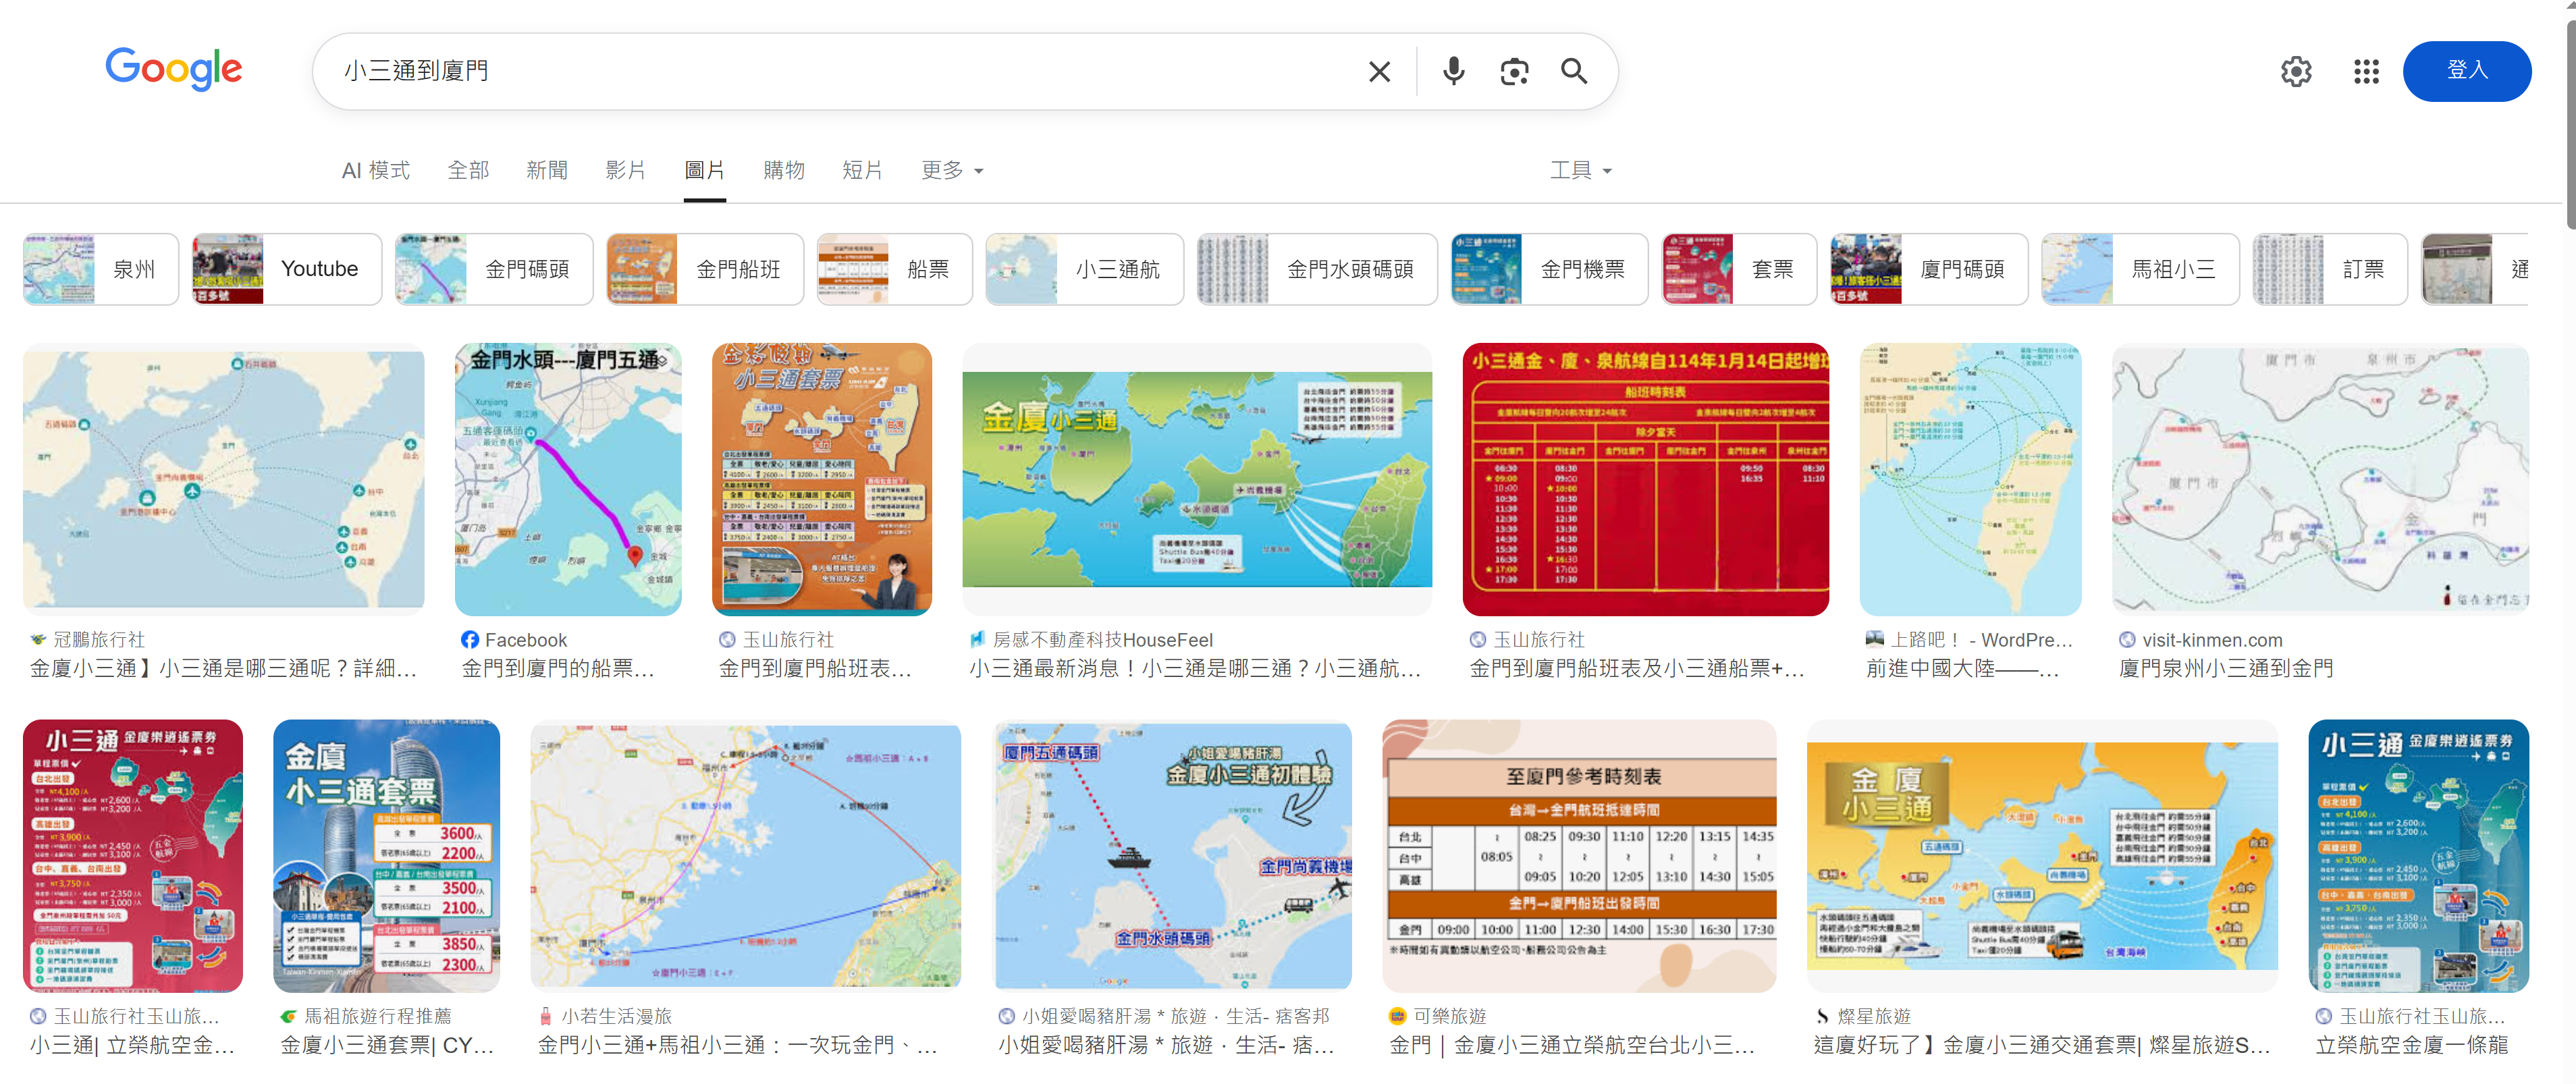Open the 工具 tools dropdown

[x=1580, y=171]
